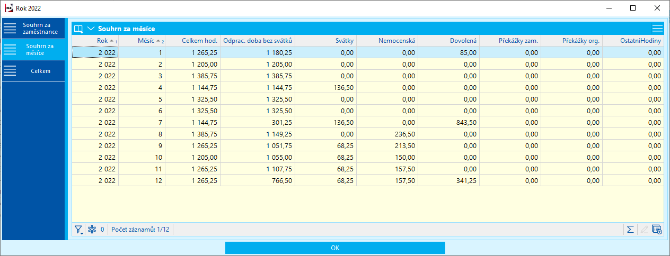
Task: Select Odprac. doba value 301,25
Action: (x=258, y=122)
